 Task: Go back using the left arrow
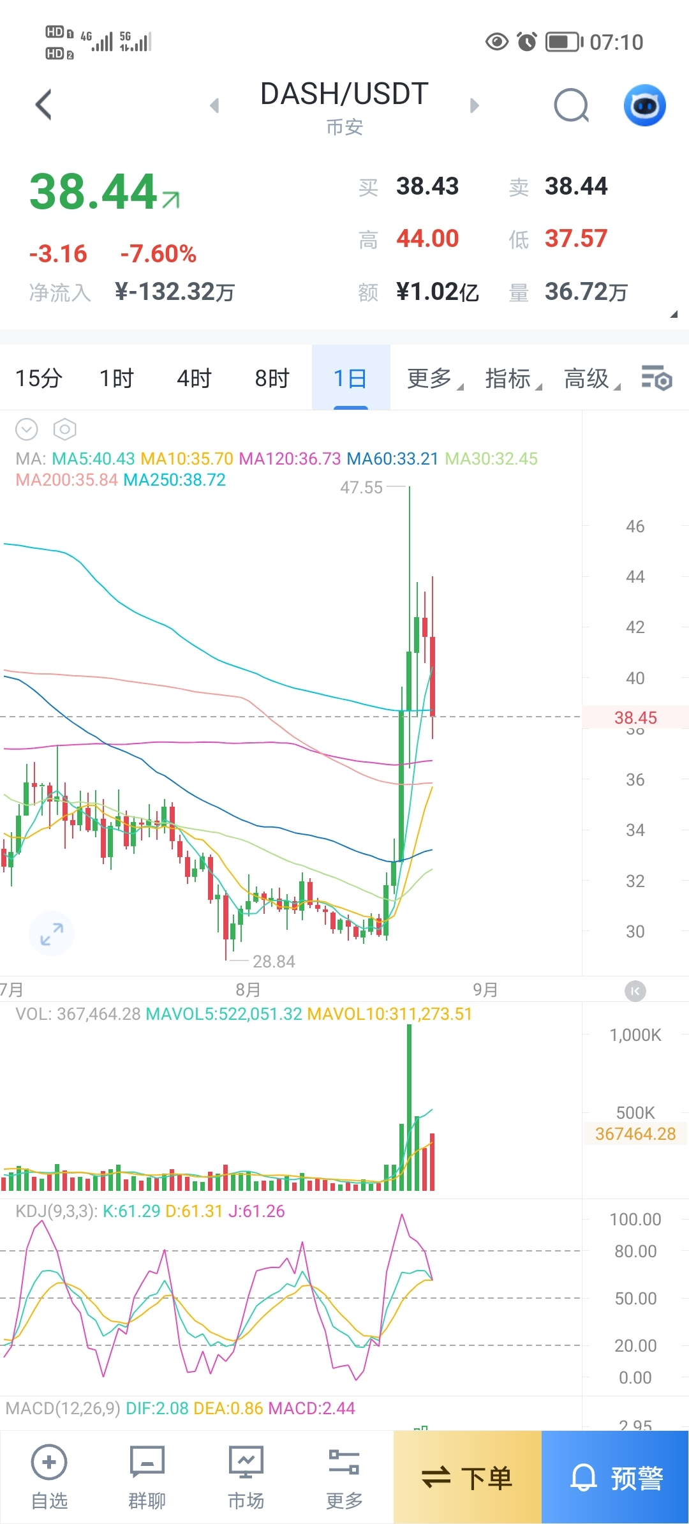point(43,105)
